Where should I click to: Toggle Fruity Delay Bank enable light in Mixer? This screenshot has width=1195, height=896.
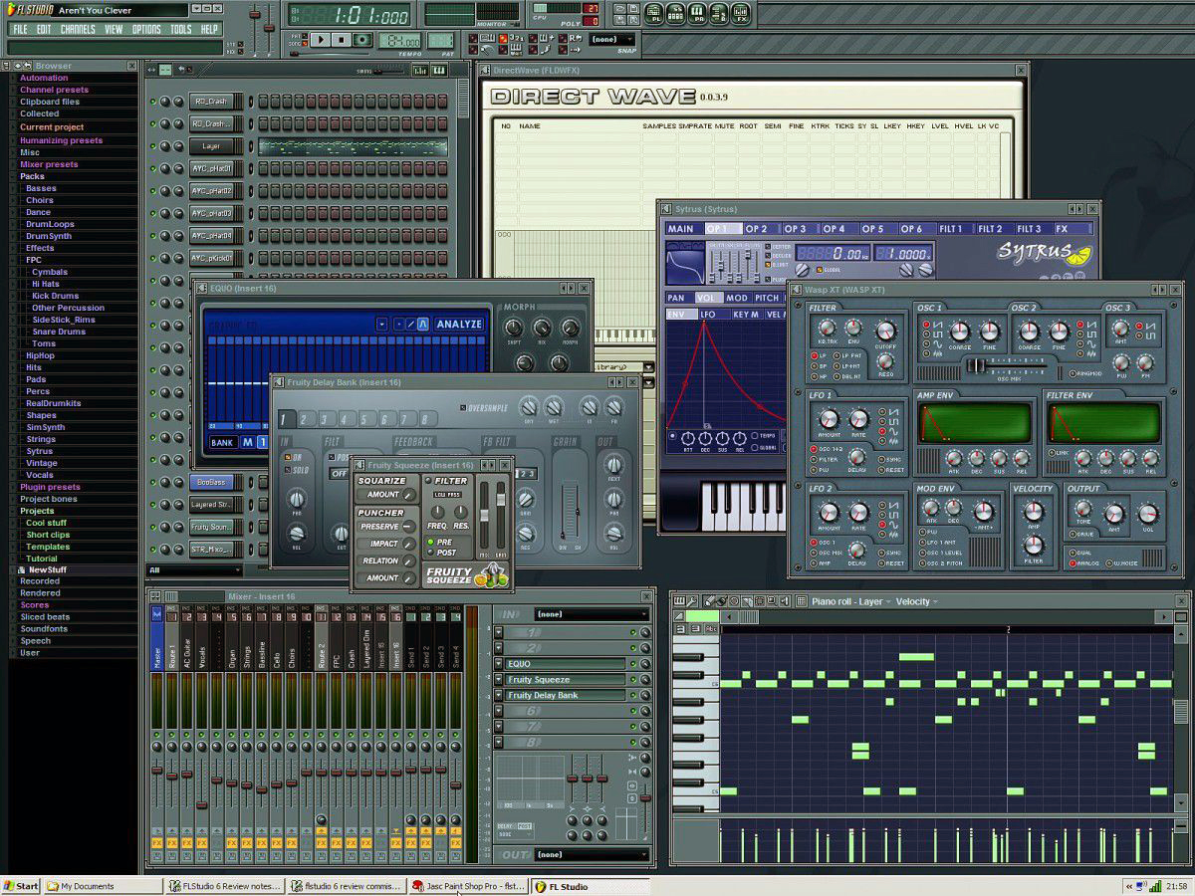(633, 695)
